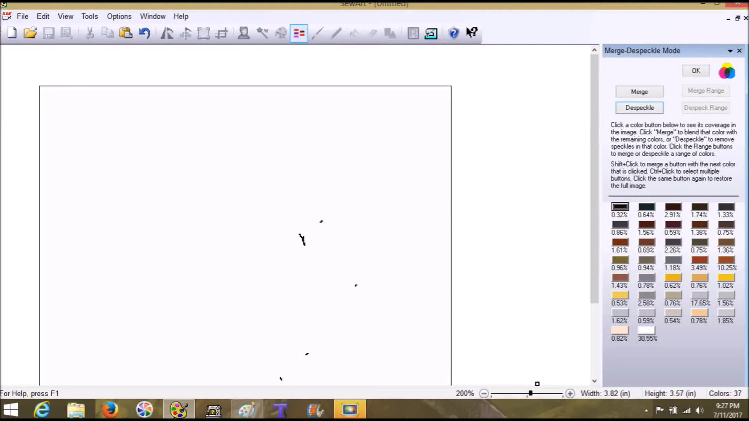Toggle the Merge-Despeckle colors tool
This screenshot has height=421, width=749.
coord(299,33)
